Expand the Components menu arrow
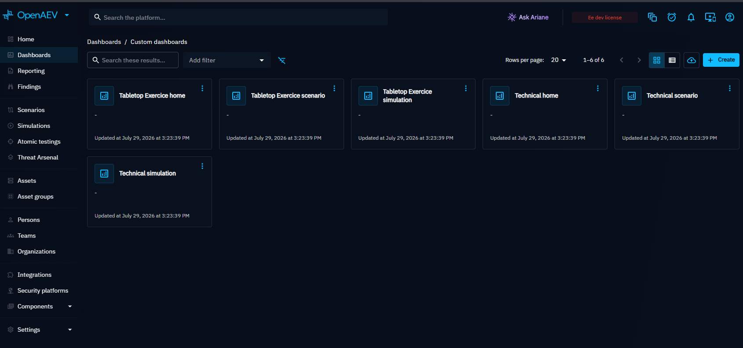Screen dimensions: 743x348 tap(70, 306)
